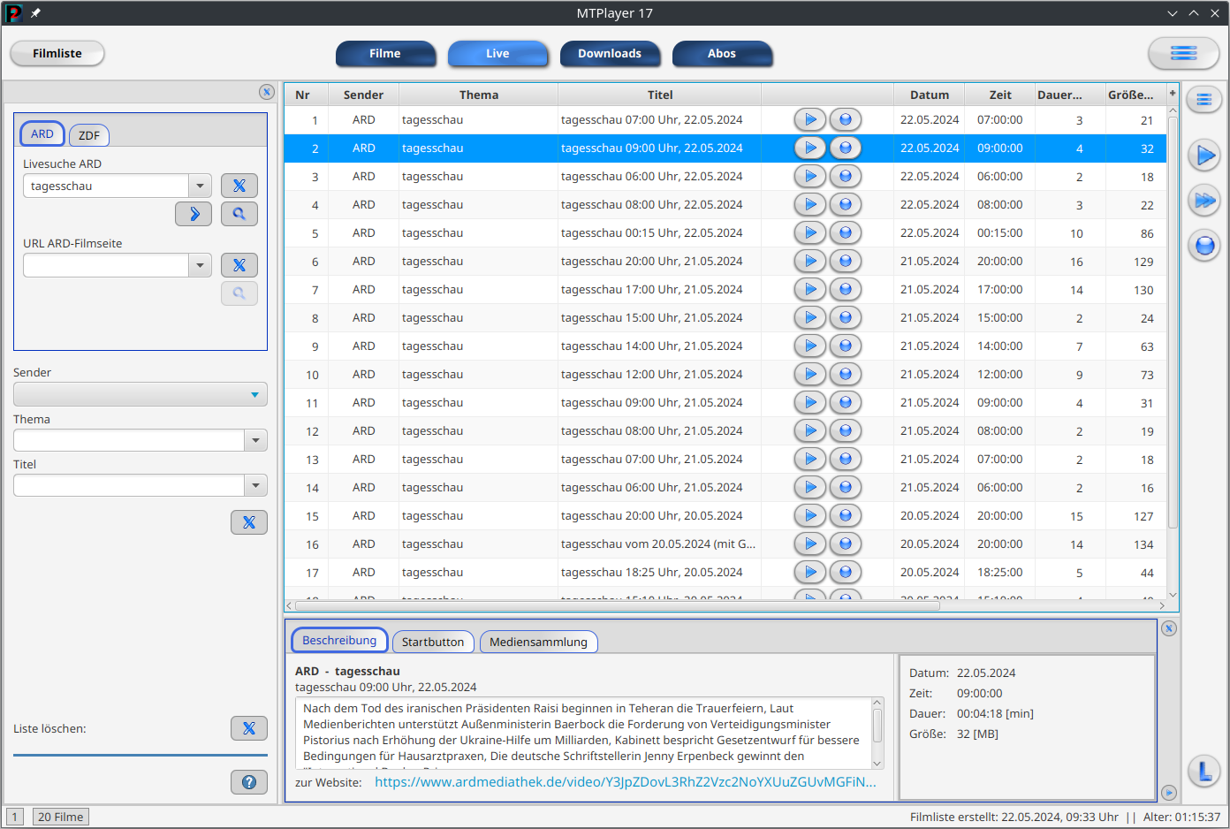The height and width of the screenshot is (829, 1230).
Task: Play film in row 1 tagesschau 07:00
Action: [810, 119]
